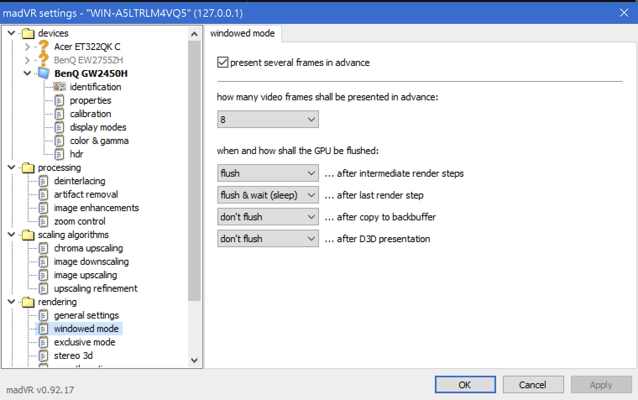The image size is (638, 400).
Task: Click the color & gamma page icon
Action: [60, 141]
